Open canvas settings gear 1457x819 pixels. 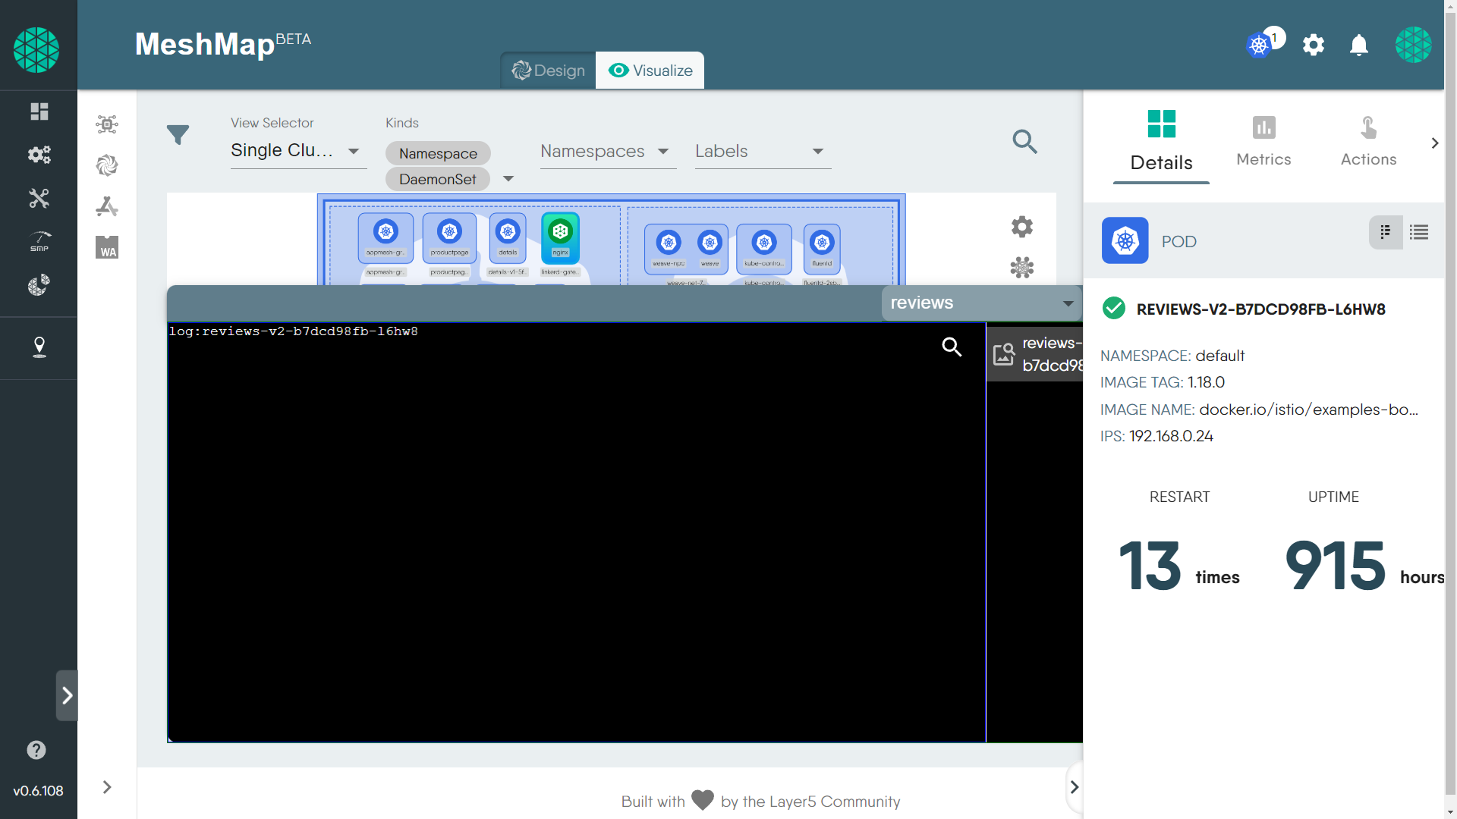(x=1022, y=227)
